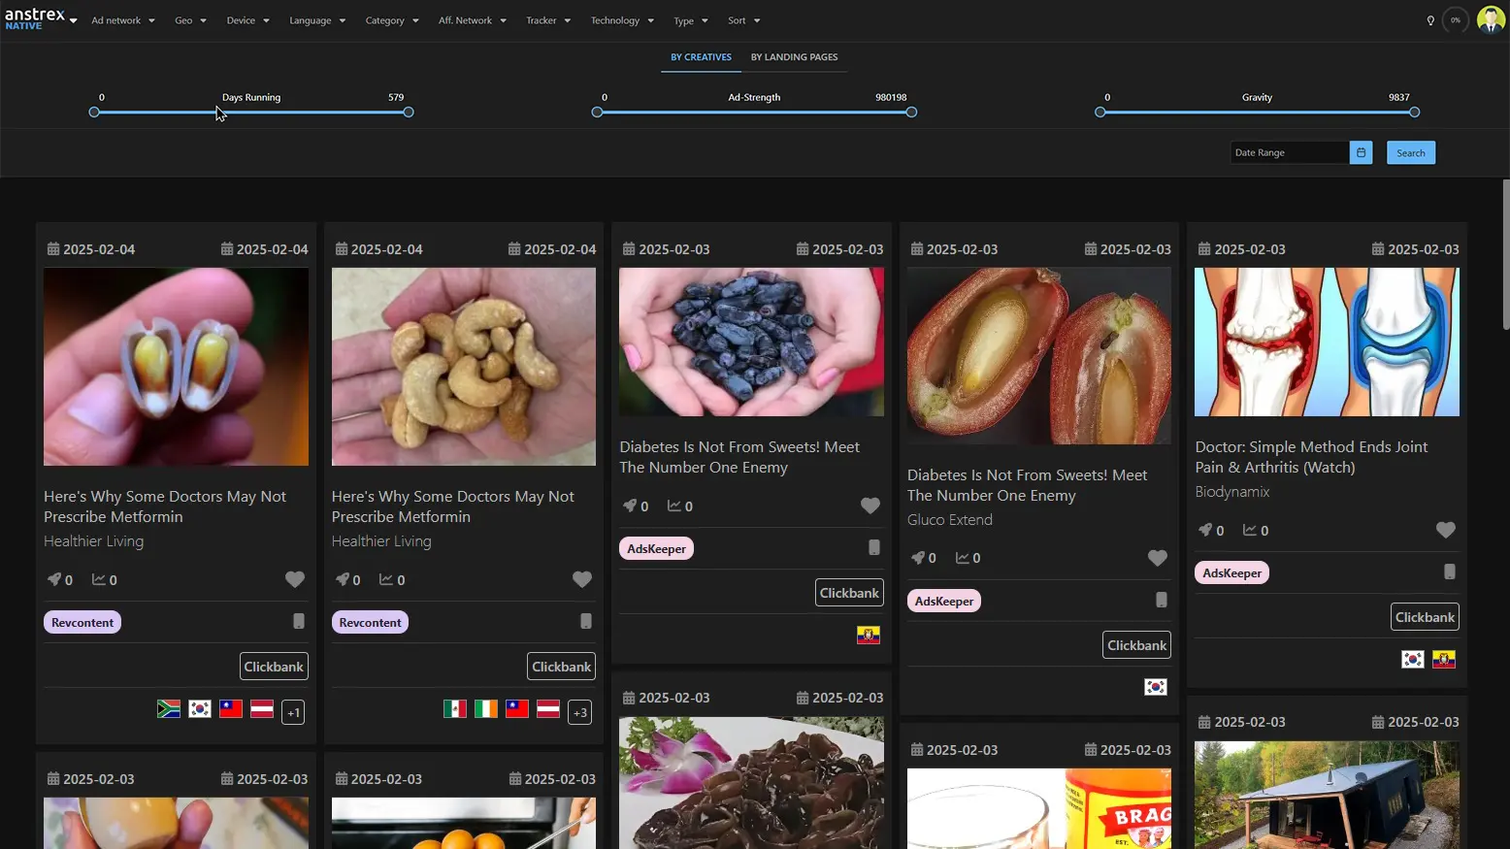Click the South Korea flag on the Metformin card
This screenshot has width=1510, height=849.
199,709
